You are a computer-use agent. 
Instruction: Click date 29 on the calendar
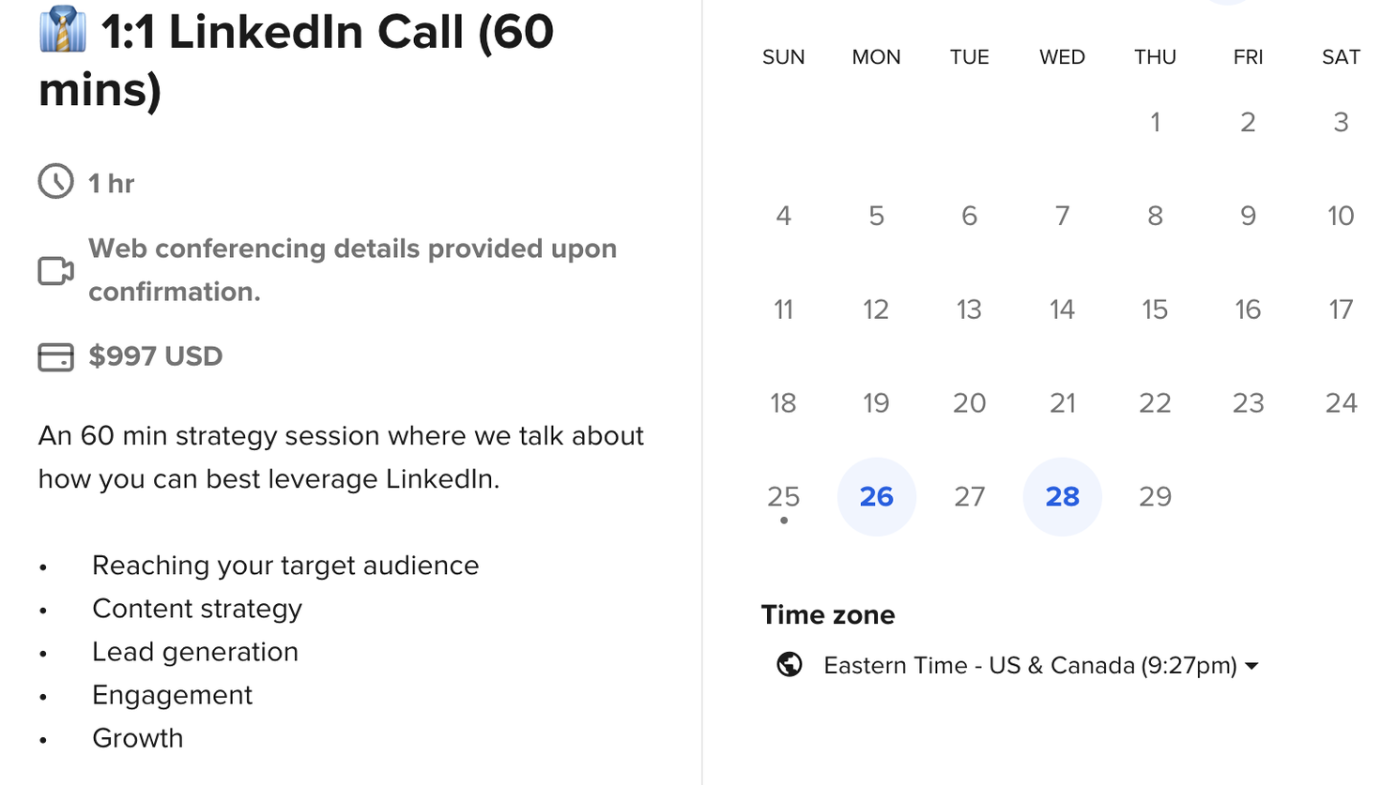1155,496
